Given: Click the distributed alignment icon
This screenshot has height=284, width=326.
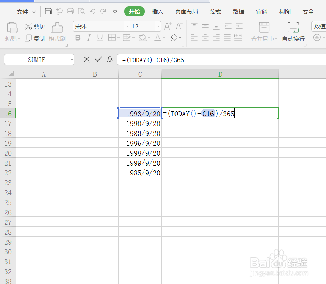Looking at the screenshot, I should pyautogui.click(x=238, y=38).
